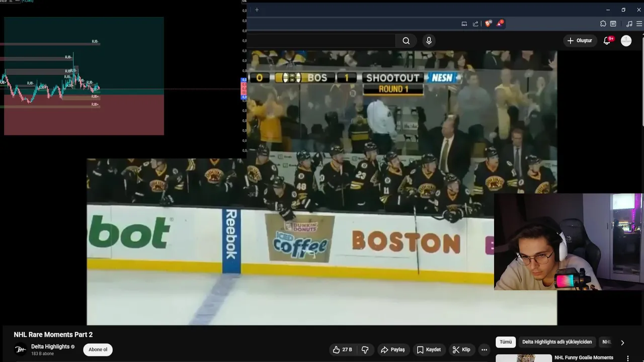Click the NHL Rare Moments Part 2 title

[53, 334]
